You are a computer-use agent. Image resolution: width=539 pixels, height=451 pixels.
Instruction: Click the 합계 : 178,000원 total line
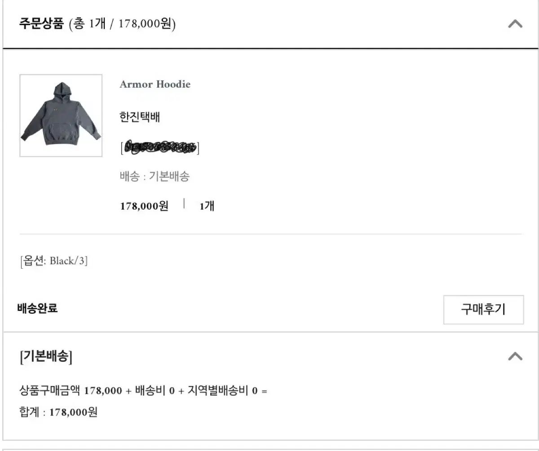[x=58, y=412]
